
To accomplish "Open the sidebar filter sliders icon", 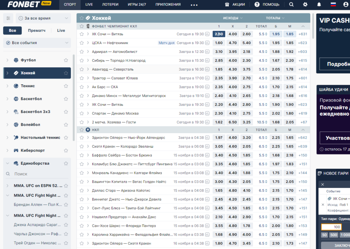I will tap(8, 18).
